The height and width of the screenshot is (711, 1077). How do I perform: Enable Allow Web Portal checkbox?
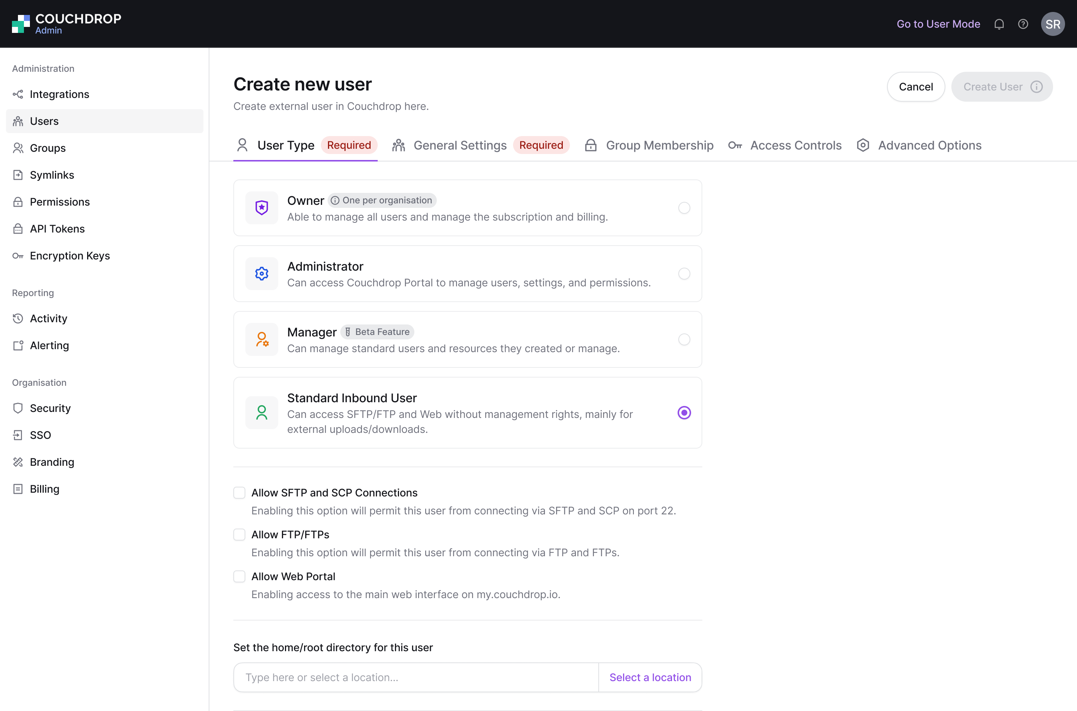(239, 576)
